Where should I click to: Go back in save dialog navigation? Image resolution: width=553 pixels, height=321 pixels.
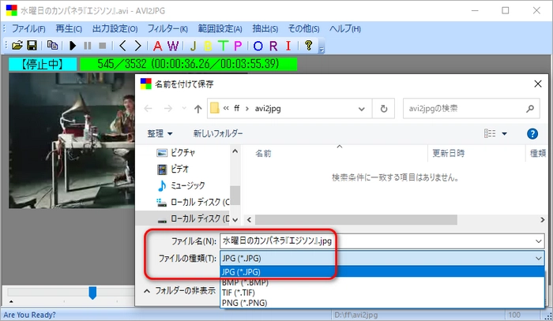149,109
